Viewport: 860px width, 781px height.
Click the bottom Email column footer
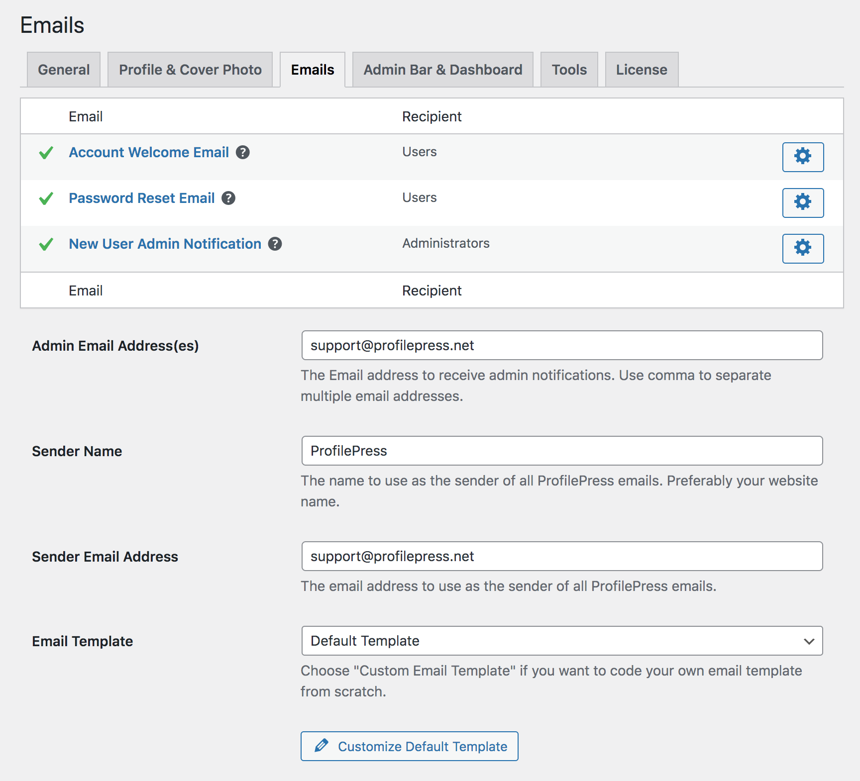86,291
